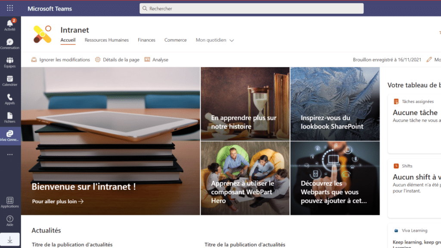Open Apprenez à utiliser le composant WebPart Hero tile
The width and height of the screenshot is (441, 248).
pyautogui.click(x=245, y=178)
